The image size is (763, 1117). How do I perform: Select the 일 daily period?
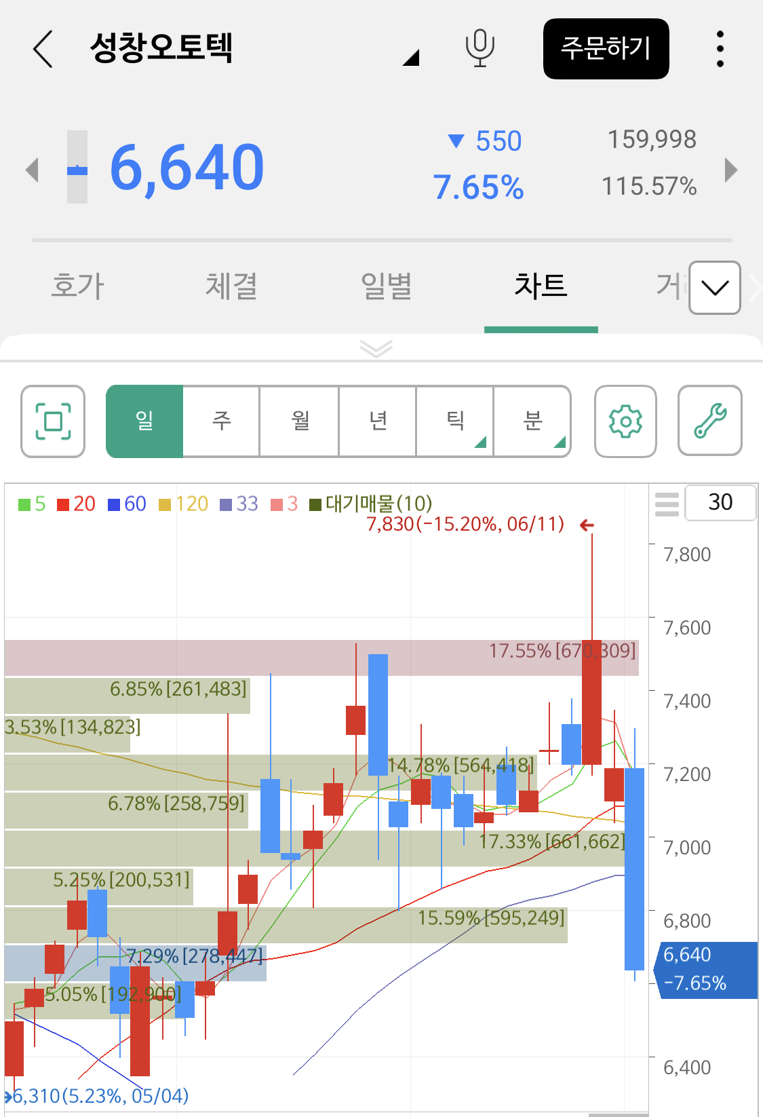pyautogui.click(x=144, y=421)
